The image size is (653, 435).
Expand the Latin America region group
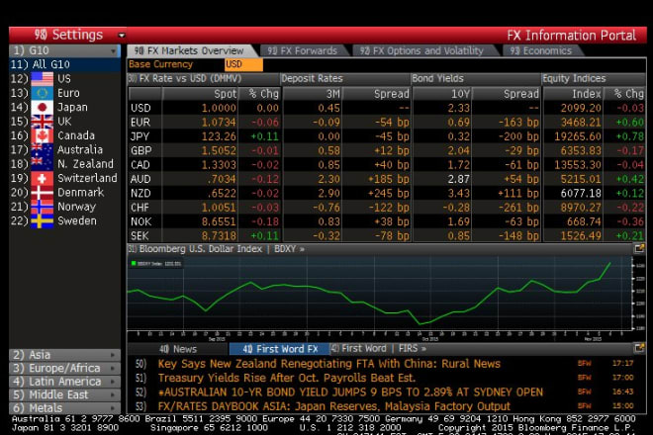coord(64,382)
